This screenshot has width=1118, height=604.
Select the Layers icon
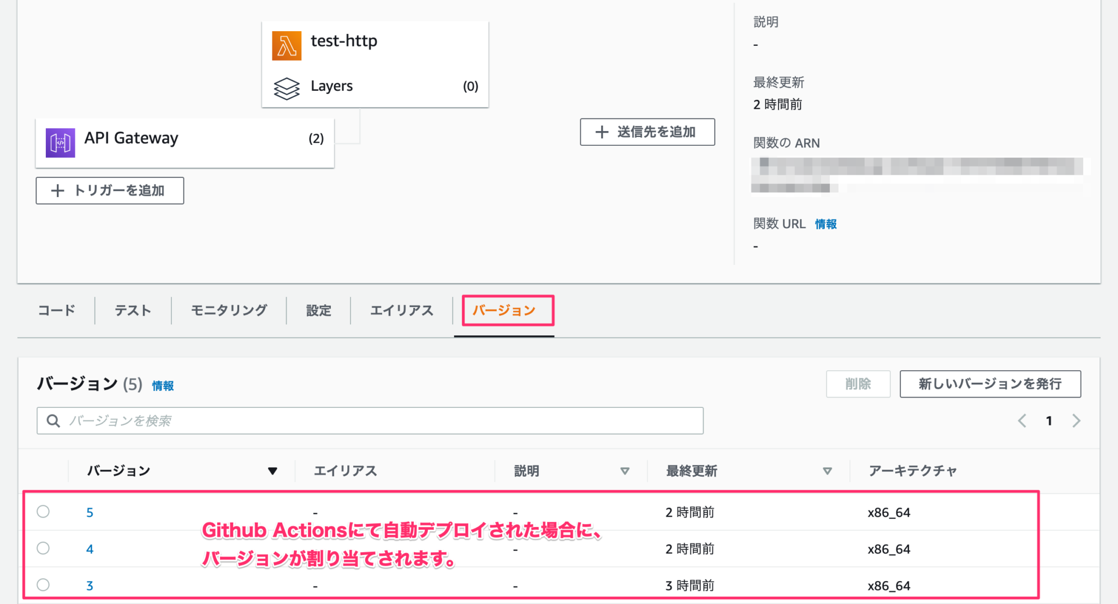tap(287, 87)
